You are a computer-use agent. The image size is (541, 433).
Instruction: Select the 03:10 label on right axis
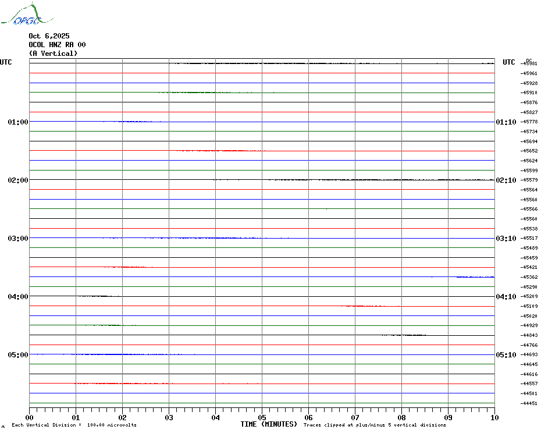(506, 239)
